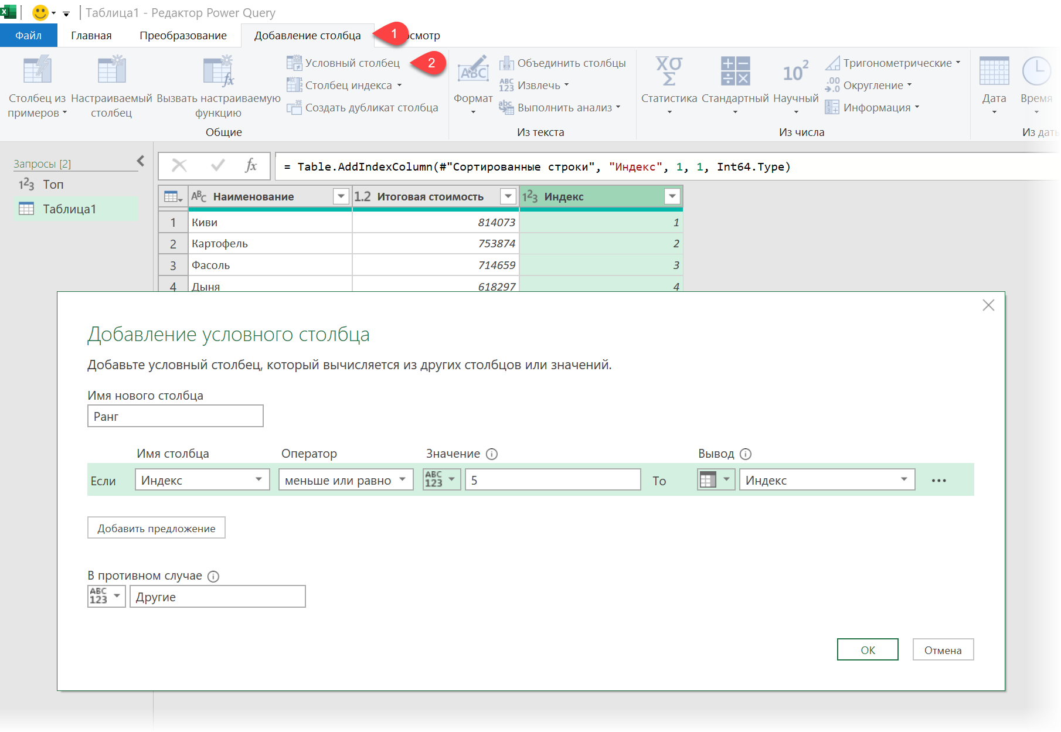Open the Имя столбца Индекс combo box
The width and height of the screenshot is (1061, 732).
coord(202,480)
